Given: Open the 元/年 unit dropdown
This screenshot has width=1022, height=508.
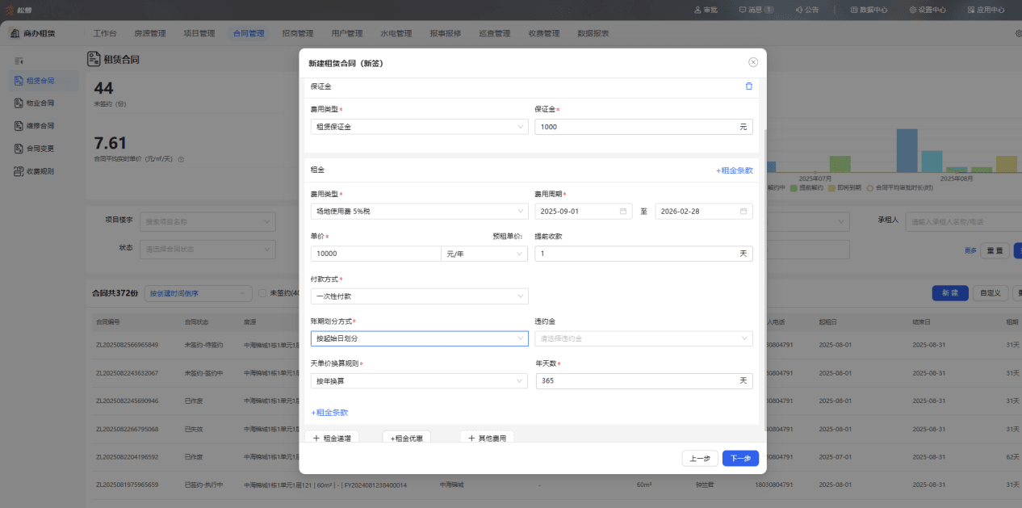Looking at the screenshot, I should [x=484, y=254].
